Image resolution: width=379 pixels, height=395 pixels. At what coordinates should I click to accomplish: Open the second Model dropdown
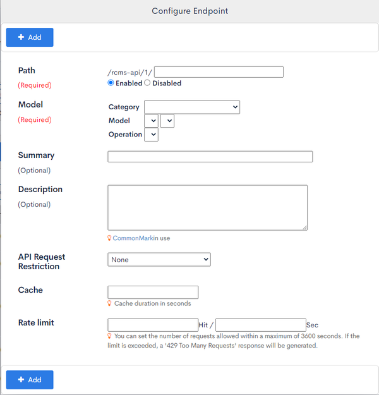[167, 121]
